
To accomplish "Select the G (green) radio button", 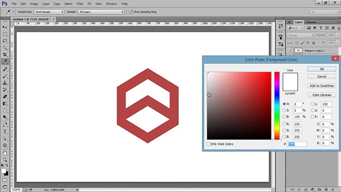I will click(284, 130).
